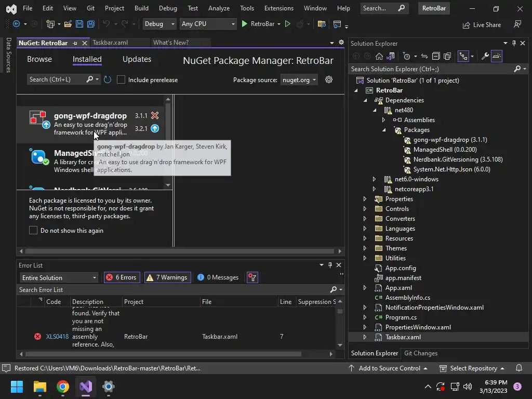Open Google Chrome from taskbar
Image resolution: width=532 pixels, height=399 pixels.
63,387
